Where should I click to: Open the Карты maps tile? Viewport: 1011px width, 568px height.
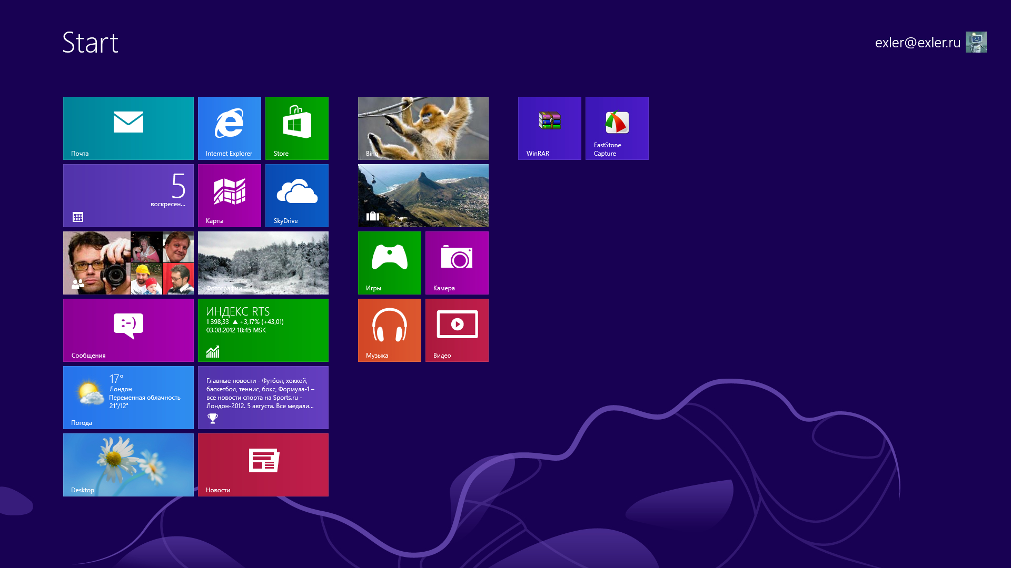coord(229,195)
